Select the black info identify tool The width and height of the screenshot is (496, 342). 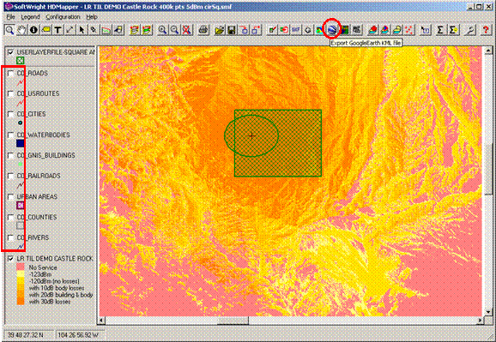(33, 30)
